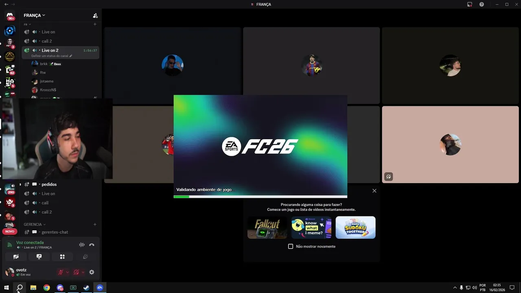521x293 pixels.
Task: Join the lower Live on voice channel
Action: (x=60, y=194)
